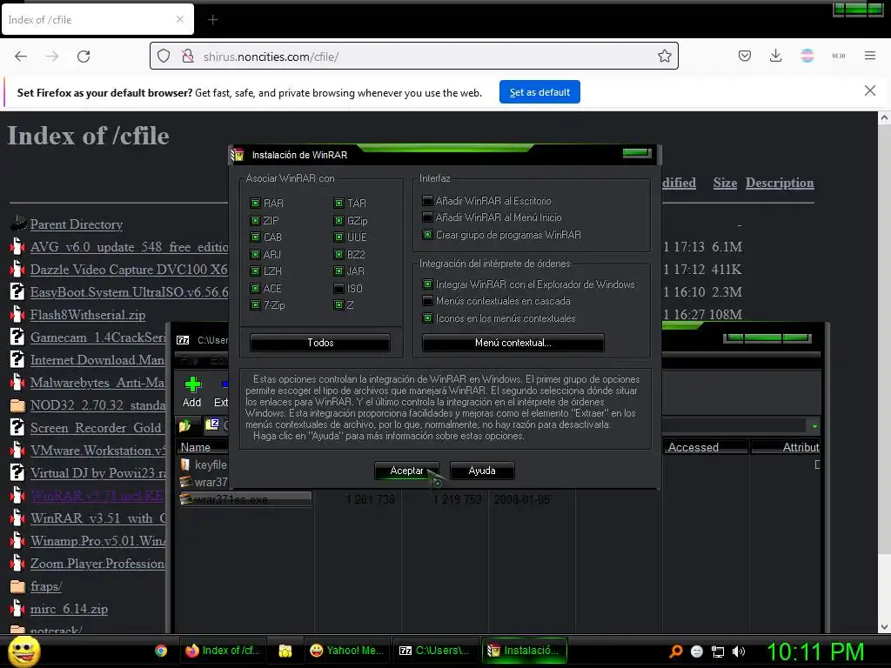
Task: Click the Add button in 7-Zip
Action: click(x=192, y=392)
